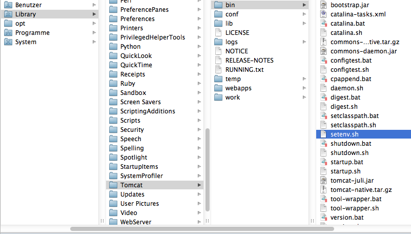The image size is (411, 234).
Task: Click the webapps folder icon
Action: pos(218,88)
